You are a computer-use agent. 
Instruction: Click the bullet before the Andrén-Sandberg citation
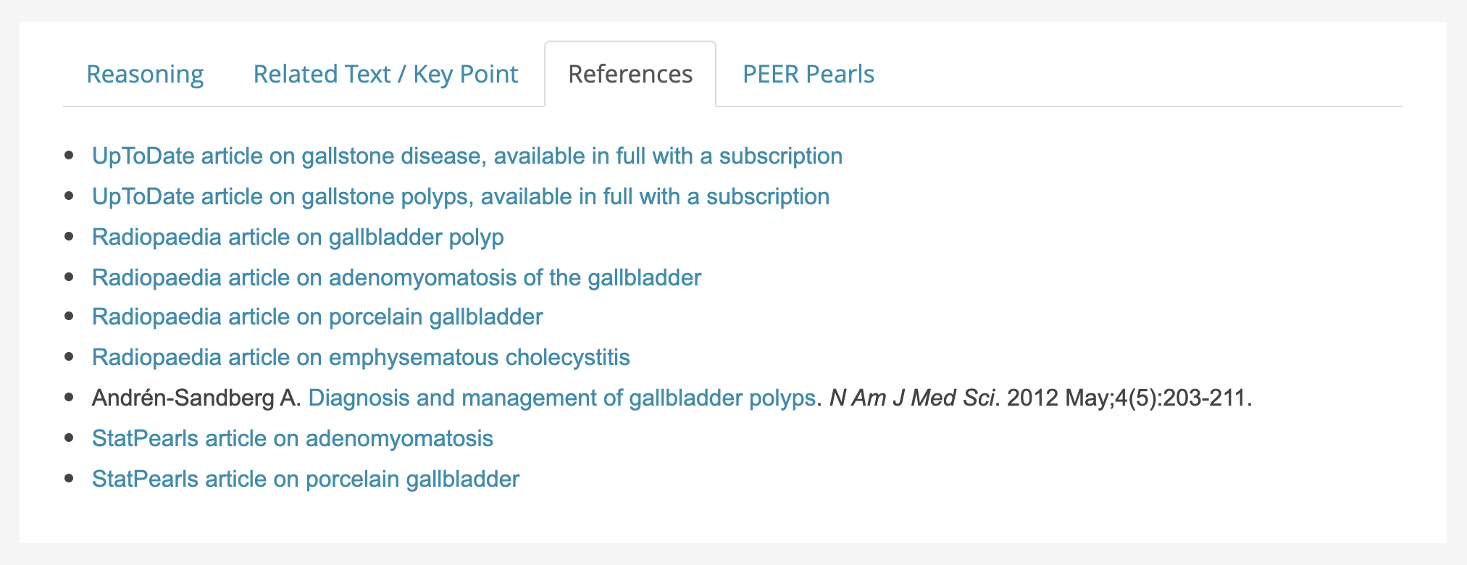(70, 398)
